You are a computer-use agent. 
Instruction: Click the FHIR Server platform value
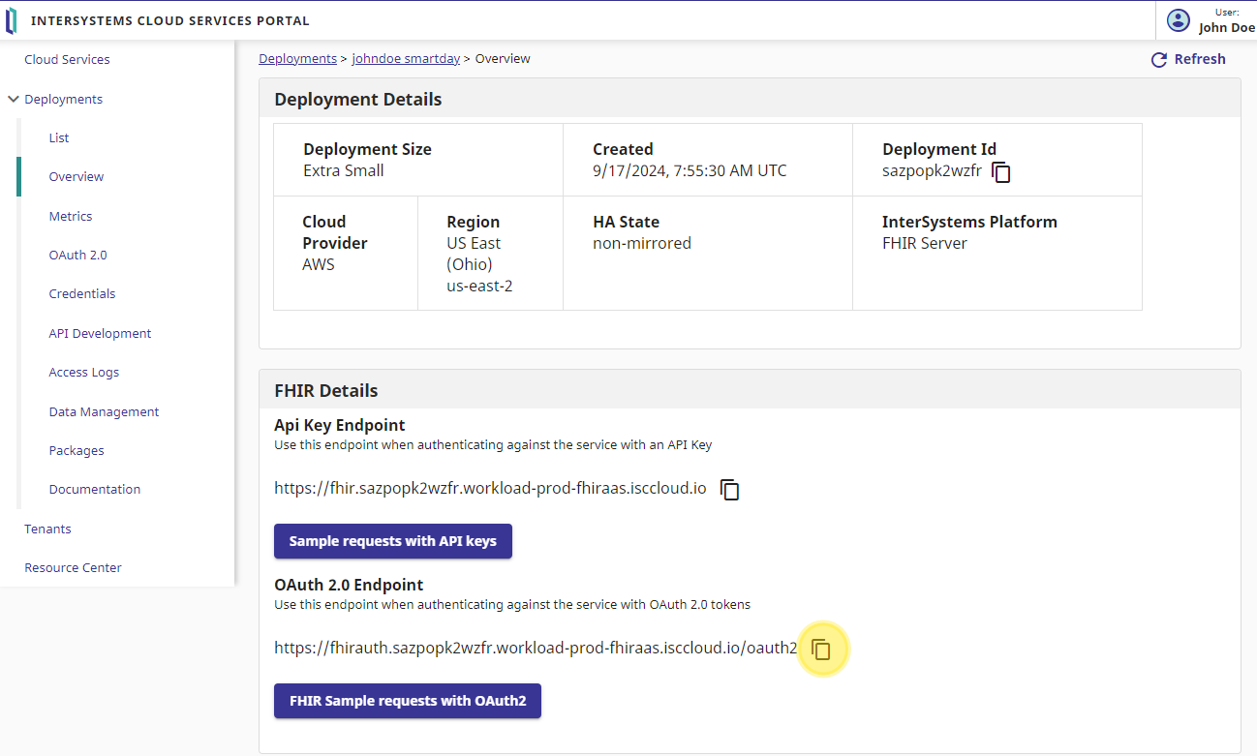(x=925, y=243)
